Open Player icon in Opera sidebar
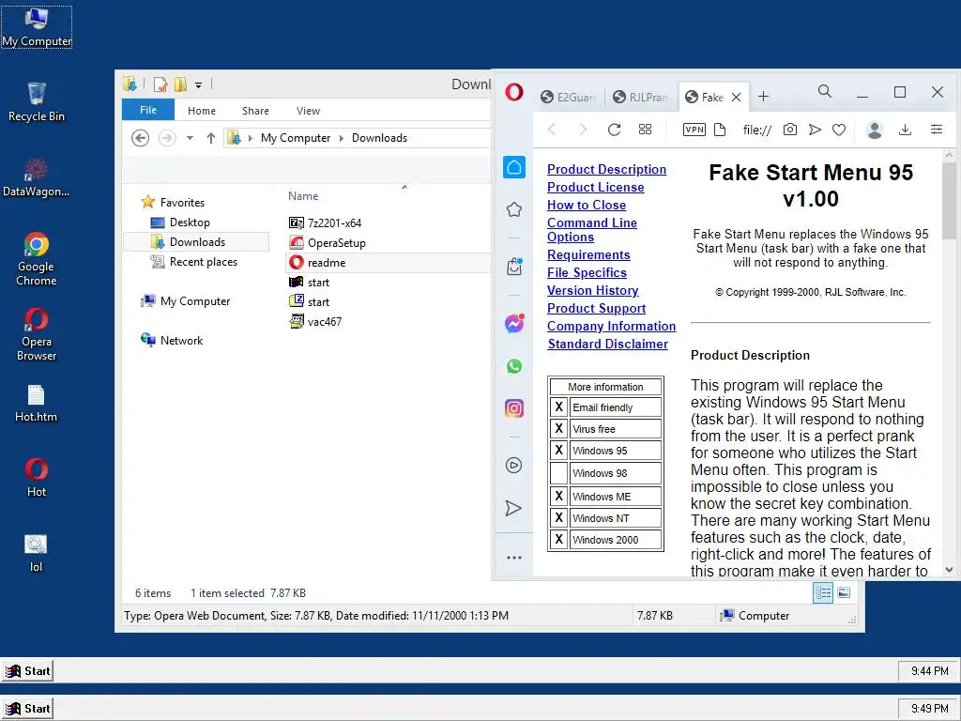Screen dimensions: 961x721 pyautogui.click(x=514, y=466)
